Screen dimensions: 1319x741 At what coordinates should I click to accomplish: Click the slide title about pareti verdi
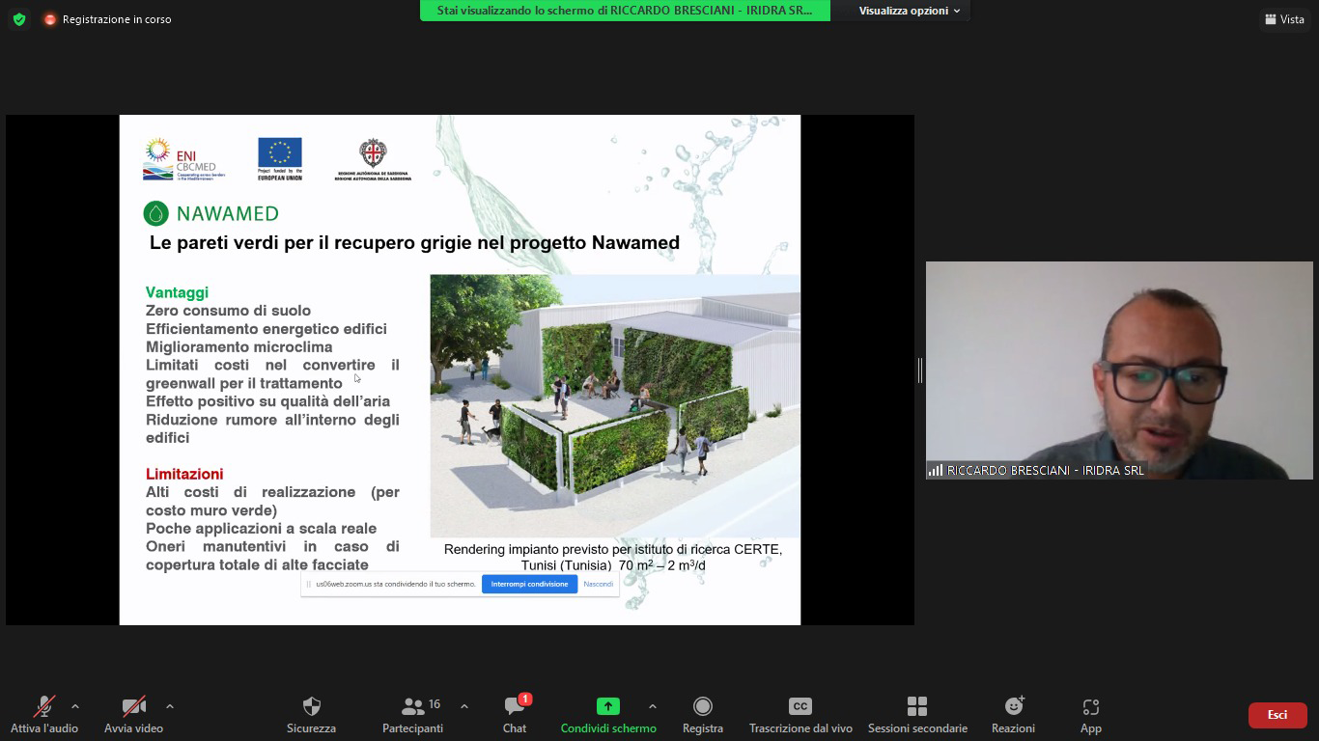coord(414,243)
